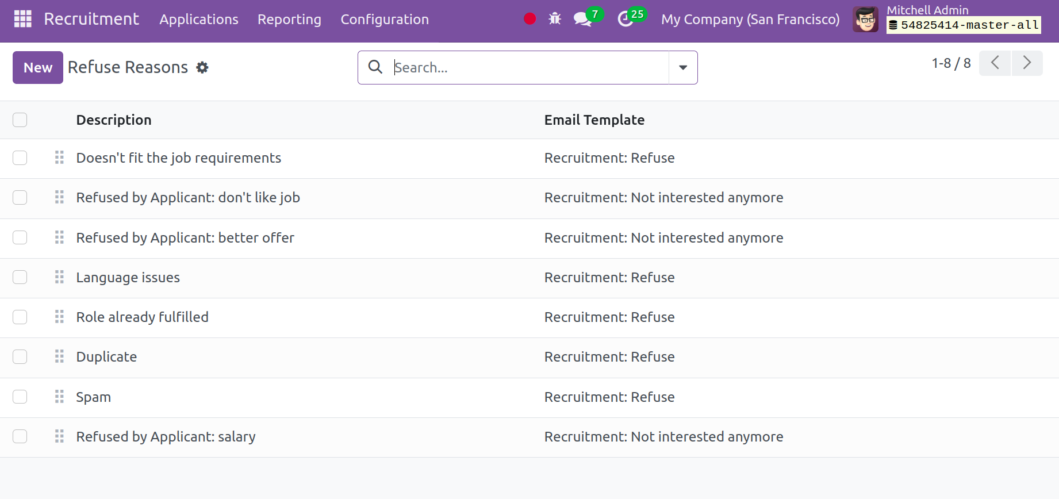Click drag handle of Duplicate row
This screenshot has width=1059, height=499.
point(59,356)
